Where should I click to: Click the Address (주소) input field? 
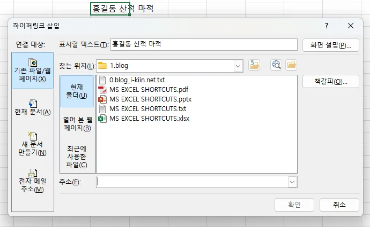(192, 182)
